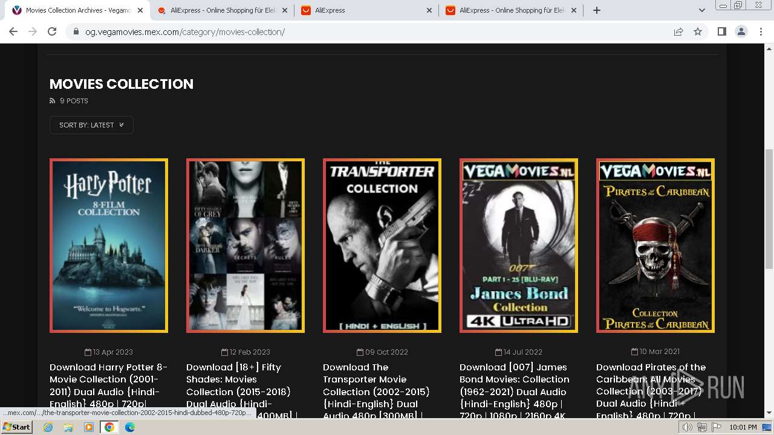Reload the current page
The image size is (774, 435).
[52, 31]
